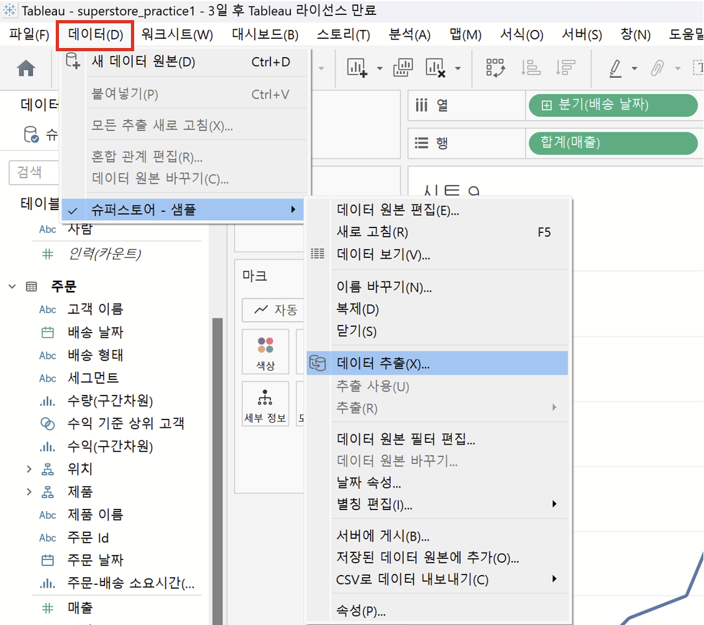The image size is (704, 625).
Task: Click the set icon beside 수익 기준 상위 고객
Action: tap(47, 423)
